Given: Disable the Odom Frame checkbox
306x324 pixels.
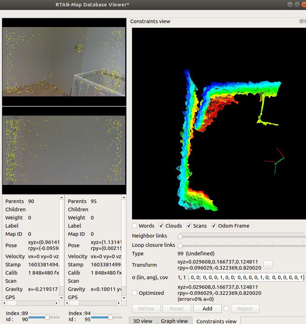Looking at the screenshot, I should point(214,225).
